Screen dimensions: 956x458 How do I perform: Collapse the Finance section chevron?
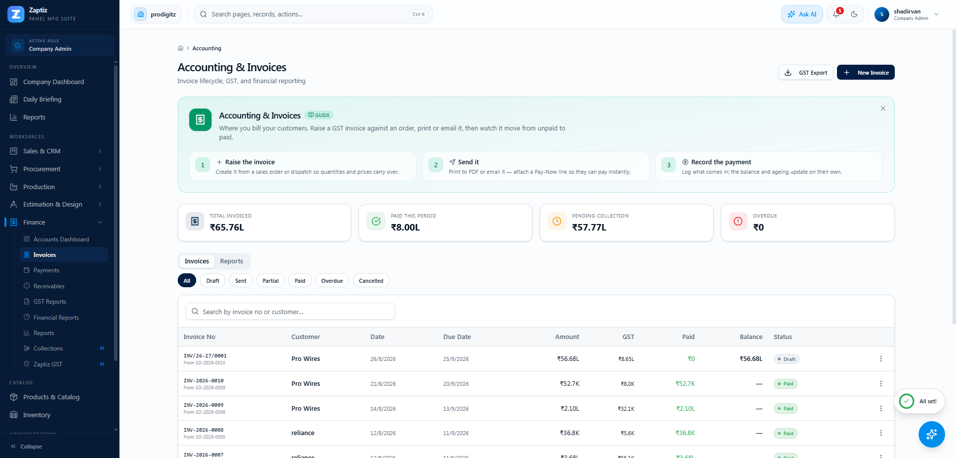pyautogui.click(x=100, y=223)
